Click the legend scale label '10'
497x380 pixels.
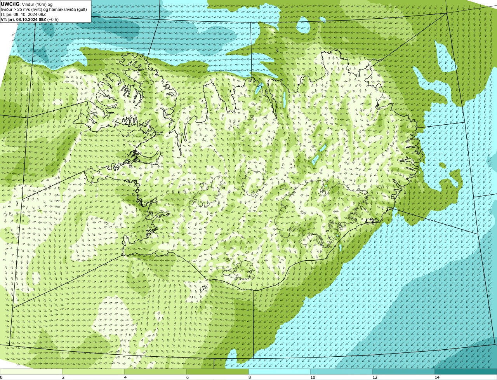point(312,377)
